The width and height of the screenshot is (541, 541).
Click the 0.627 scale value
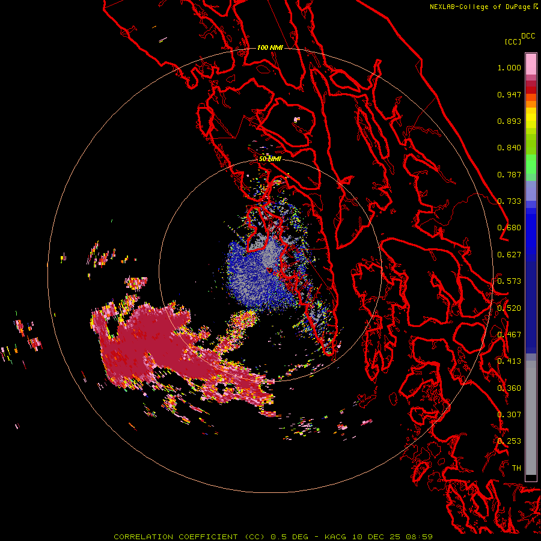click(509, 255)
